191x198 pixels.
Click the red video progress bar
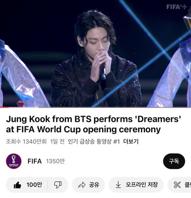pyautogui.click(x=4, y=107)
